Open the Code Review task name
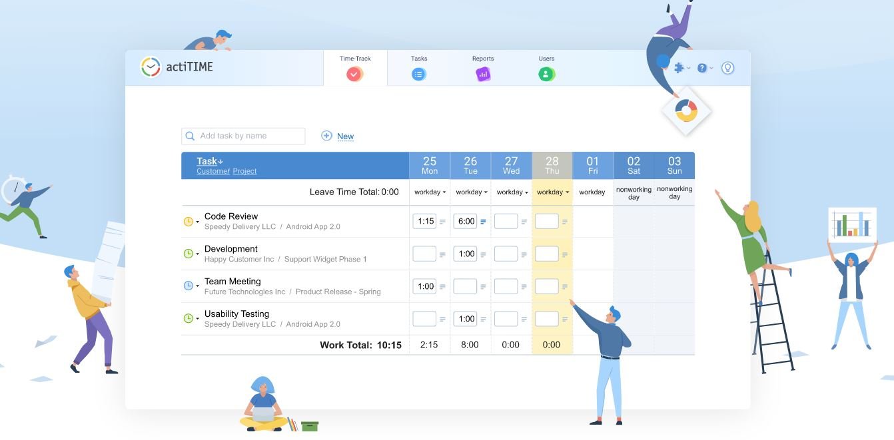This screenshot has width=894, height=440. pyautogui.click(x=231, y=216)
